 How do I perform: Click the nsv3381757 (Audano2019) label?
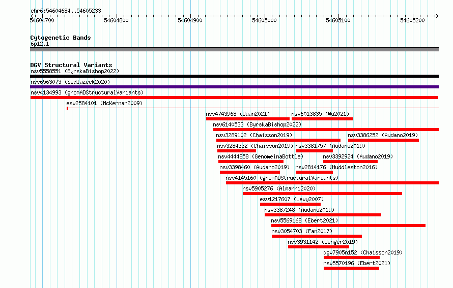point(330,146)
